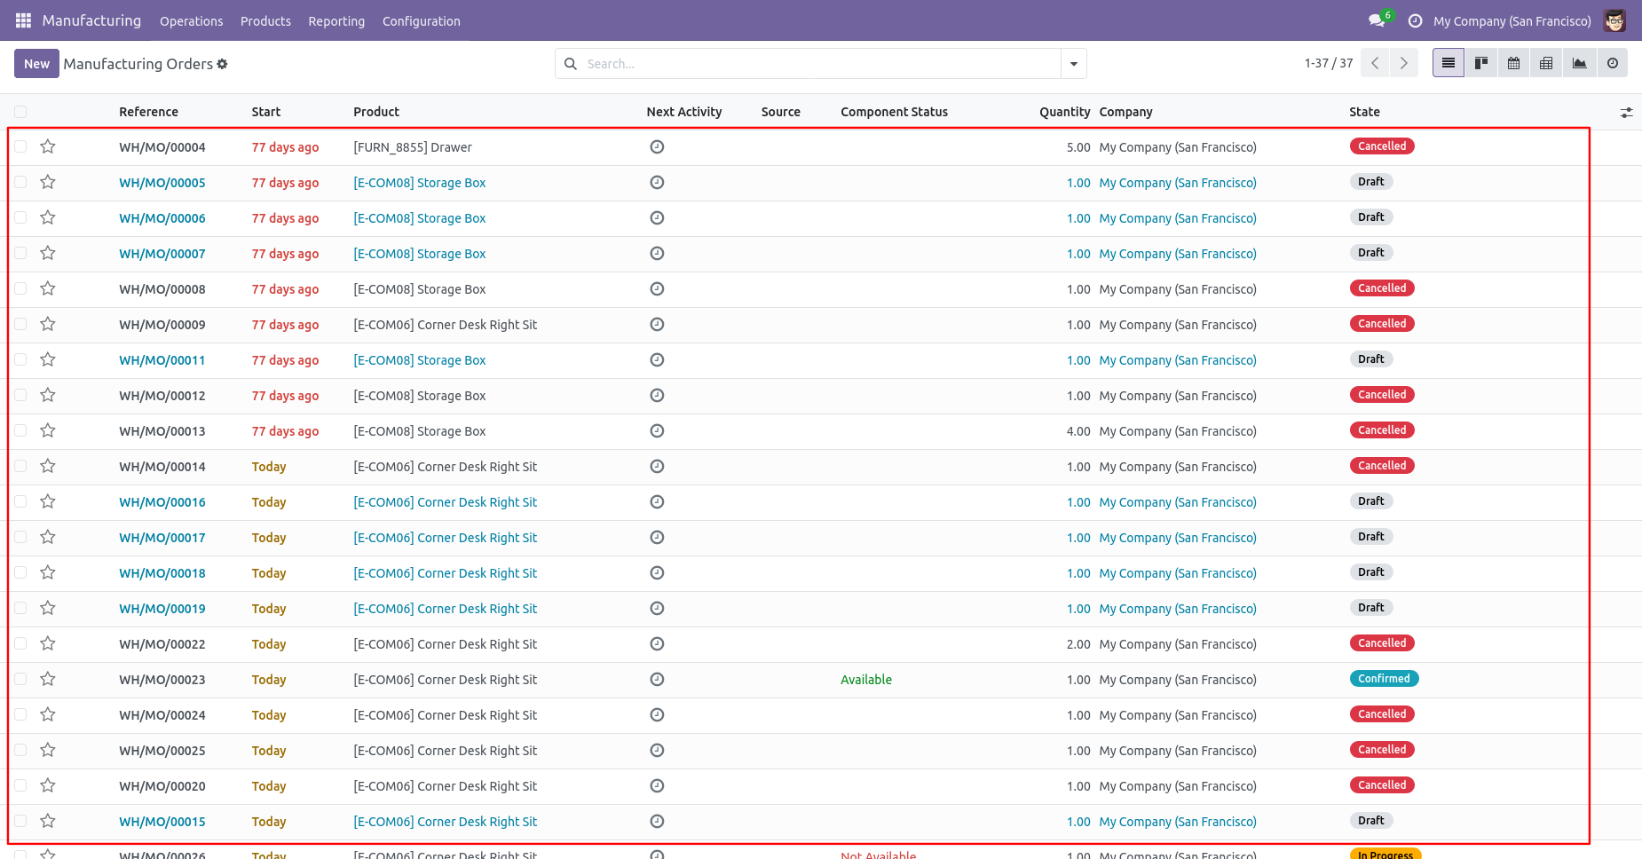Image resolution: width=1642 pixels, height=859 pixels.
Task: Star order WH/MO/00011 as favorite
Action: coord(48,359)
